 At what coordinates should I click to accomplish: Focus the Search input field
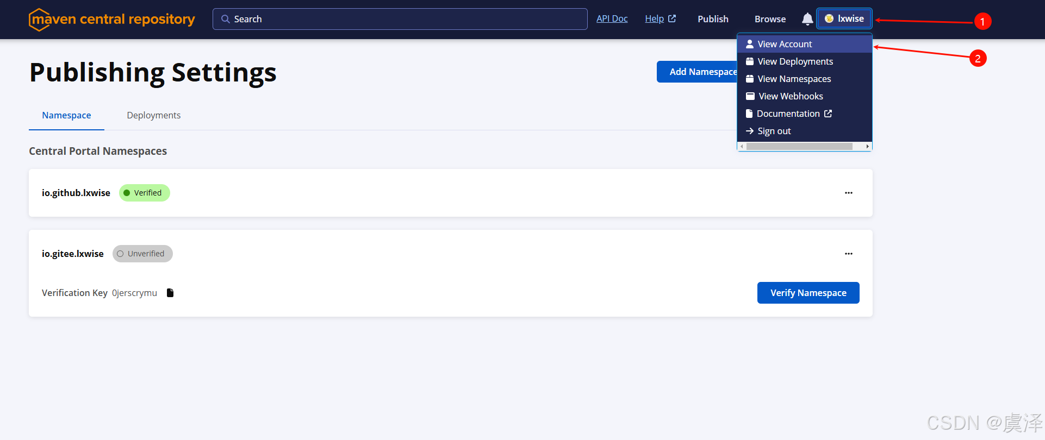click(400, 19)
